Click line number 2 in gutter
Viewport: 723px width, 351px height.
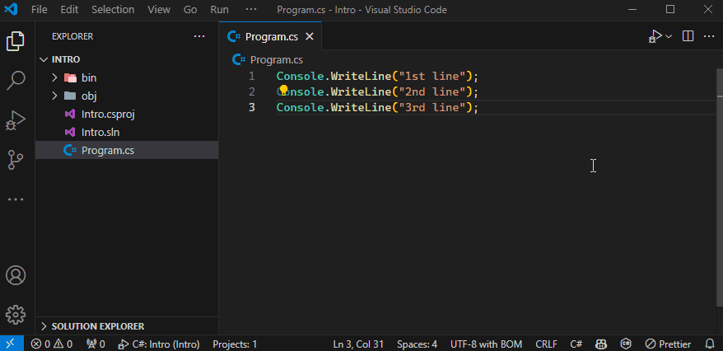(x=251, y=91)
